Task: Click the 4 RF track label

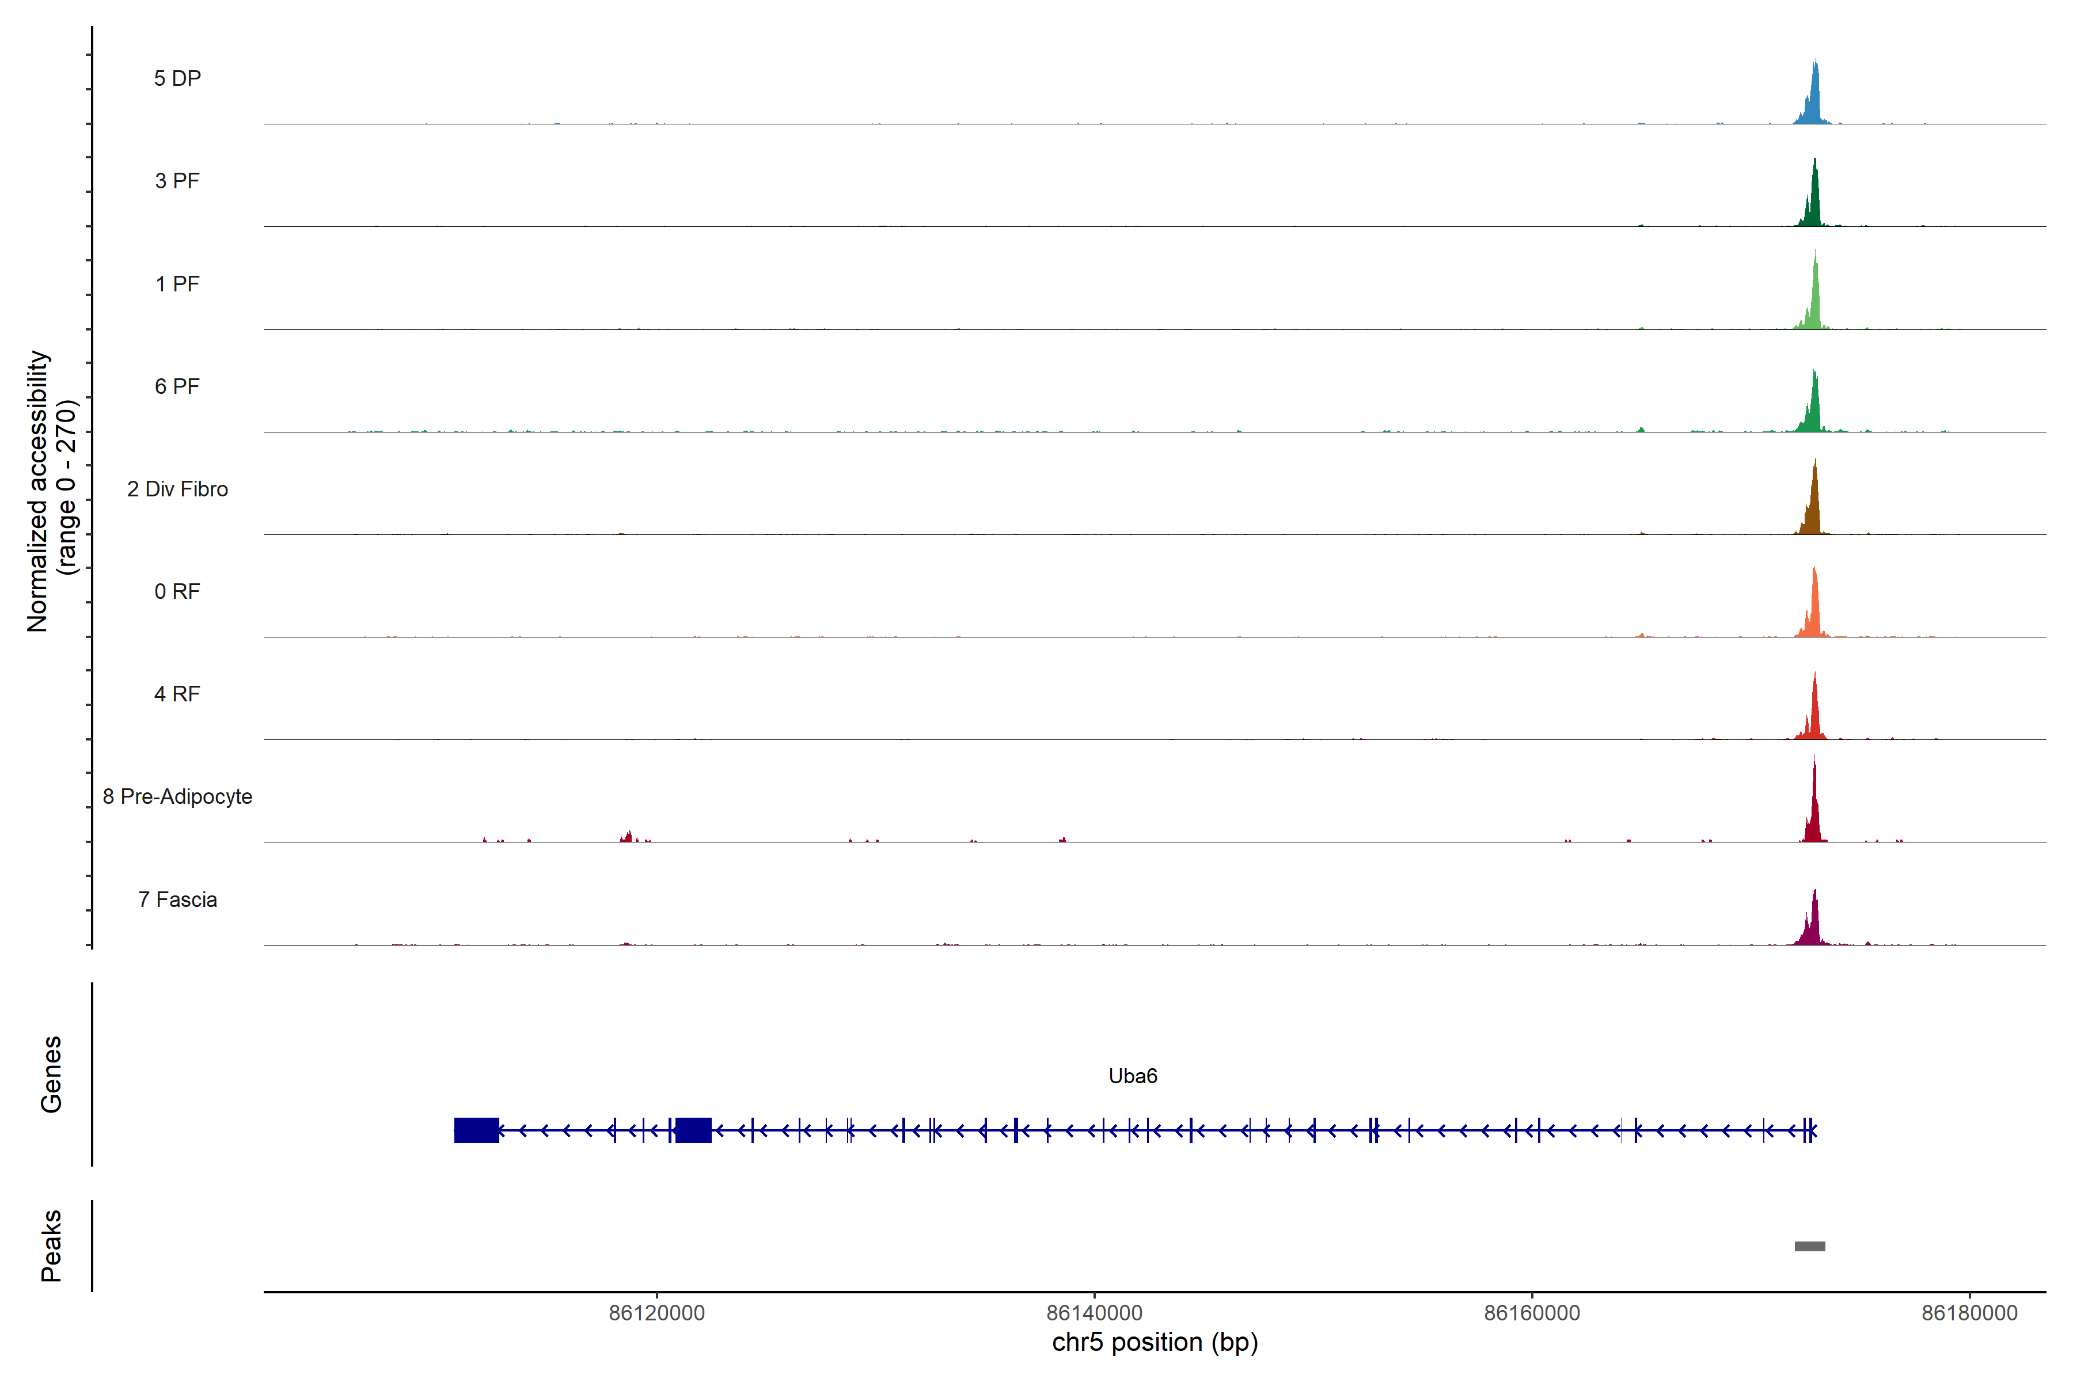Action: point(177,694)
